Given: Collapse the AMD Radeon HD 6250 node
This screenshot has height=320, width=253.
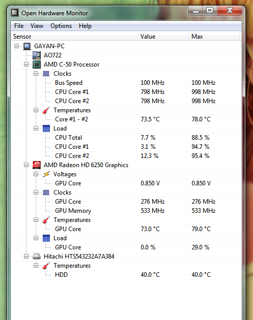Looking at the screenshot, I should (x=26, y=165).
